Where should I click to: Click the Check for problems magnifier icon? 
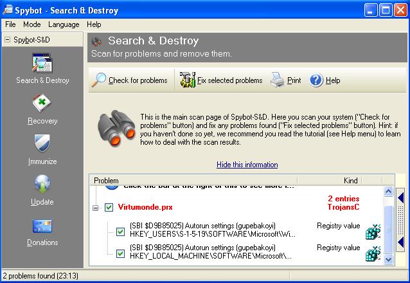click(x=99, y=80)
